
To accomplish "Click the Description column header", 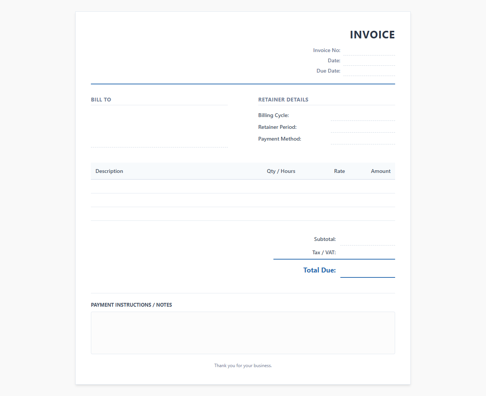I will click(109, 171).
